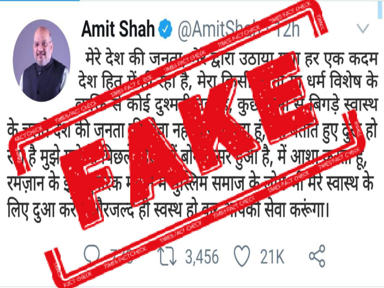
Task: View the 3,456 retweets count
Action: click(201, 257)
